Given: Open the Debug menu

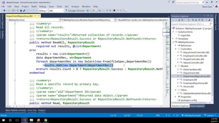Looking at the screenshot, I should pyautogui.click(x=42, y=6).
